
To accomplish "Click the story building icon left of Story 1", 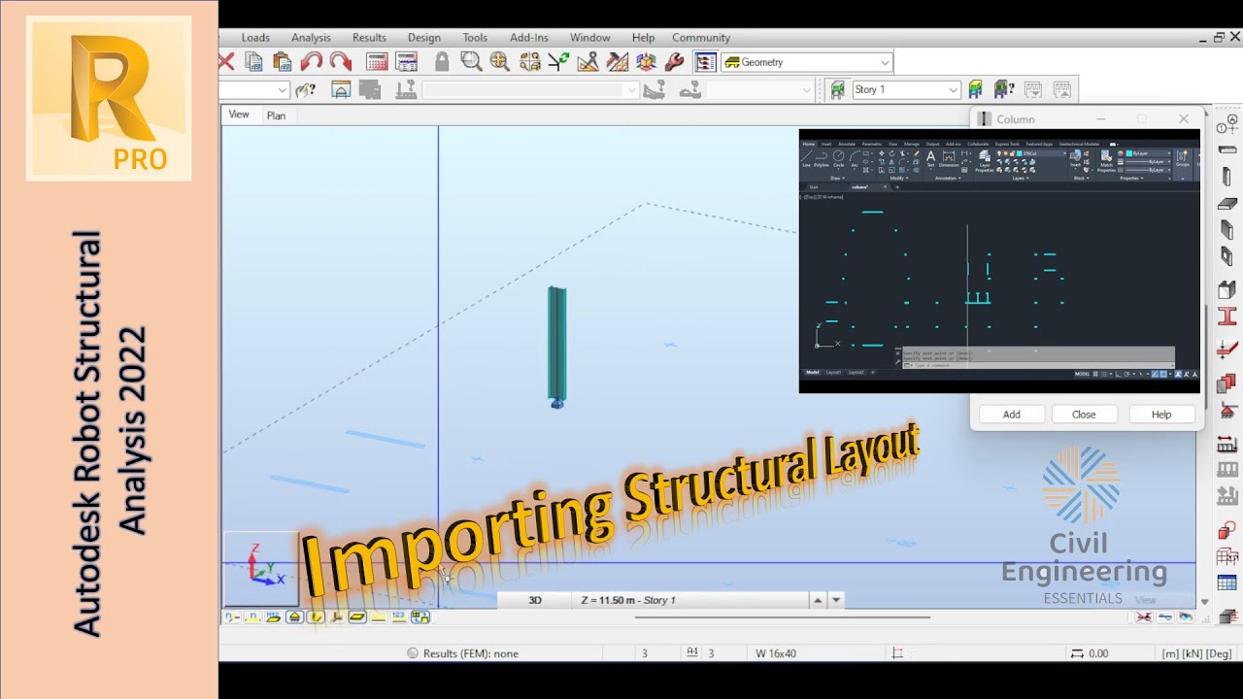I will [x=836, y=90].
